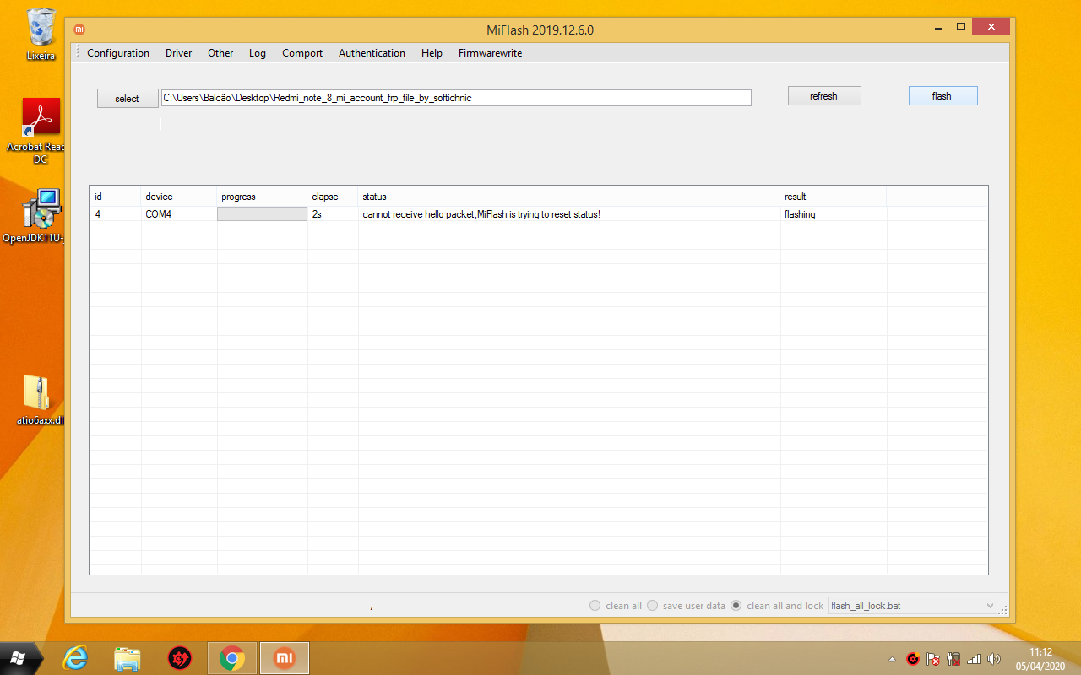Viewport: 1081px width, 675px height.
Task: Click the safely remove hardware tray icon
Action: [954, 659]
